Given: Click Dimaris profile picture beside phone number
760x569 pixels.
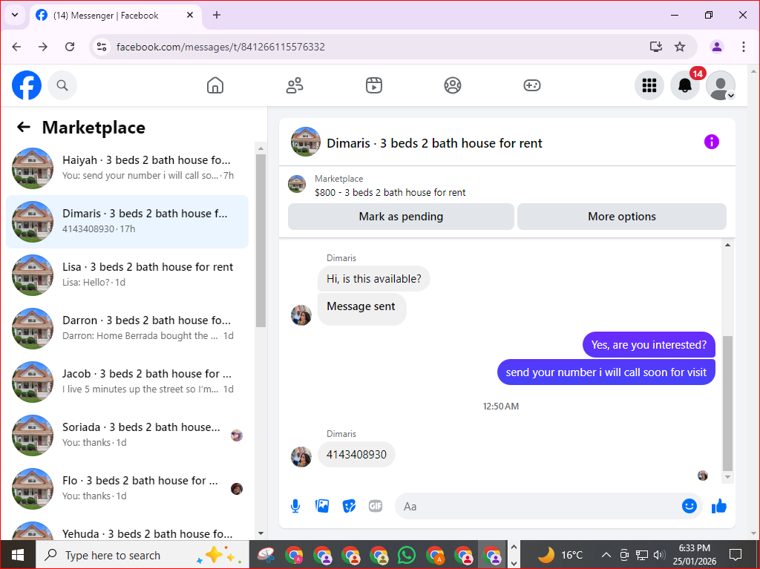Looking at the screenshot, I should tap(301, 457).
